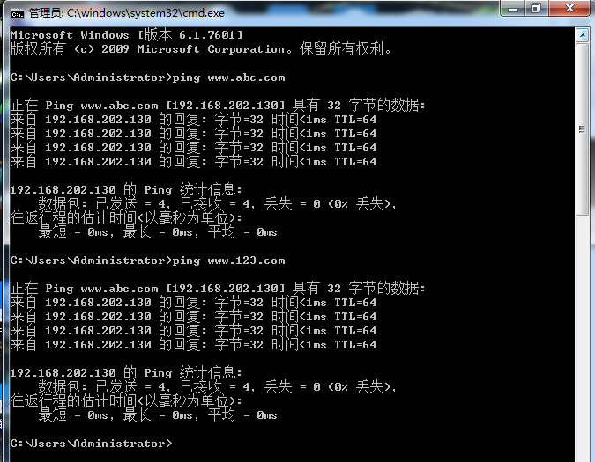This screenshot has height=462, width=595.
Task: Click the final C:\Users\Administrator> prompt
Action: click(91, 444)
